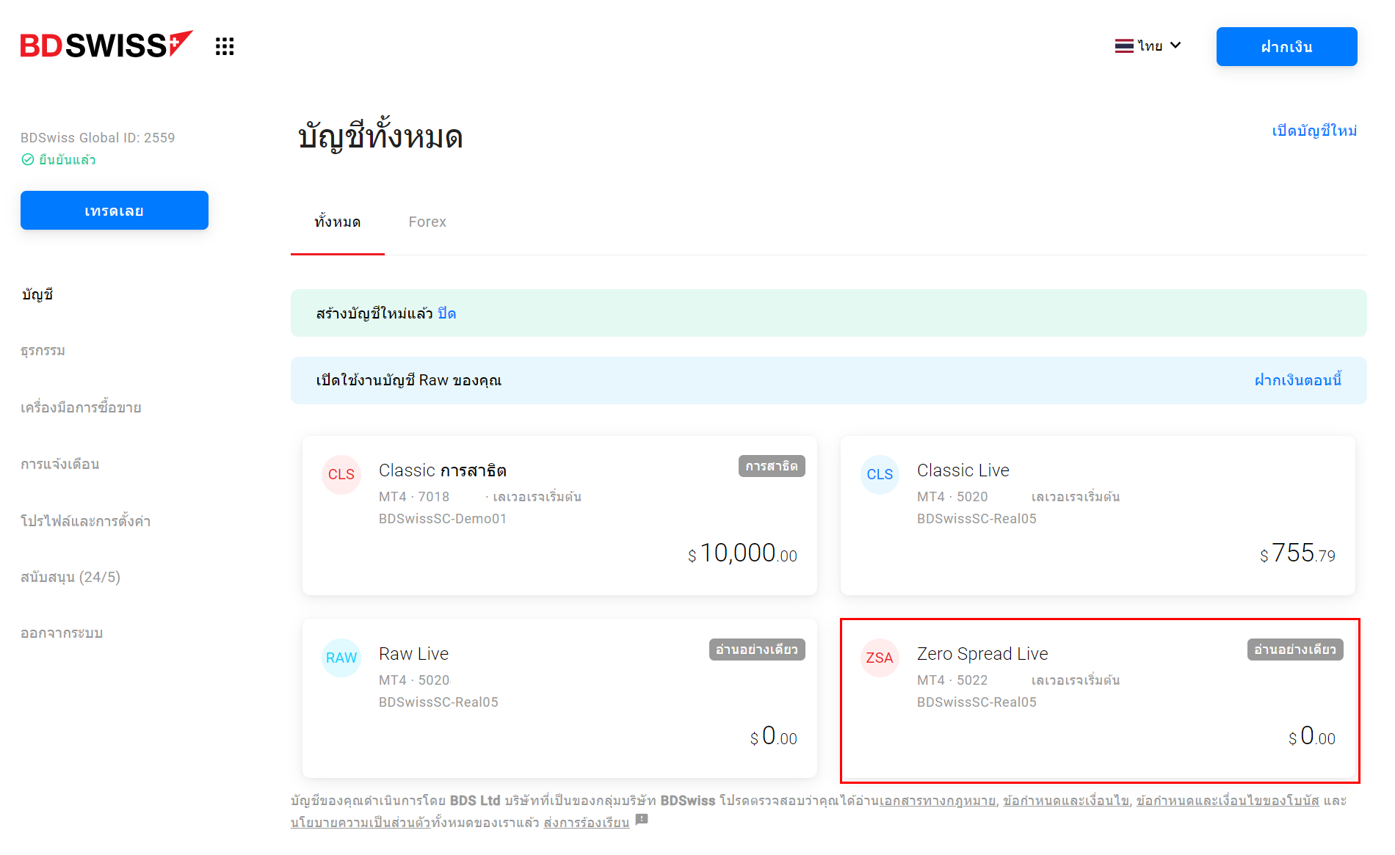Click the Raw Live $0.00 balance
Image resolution: width=1395 pixels, height=855 pixels.
[x=773, y=736]
